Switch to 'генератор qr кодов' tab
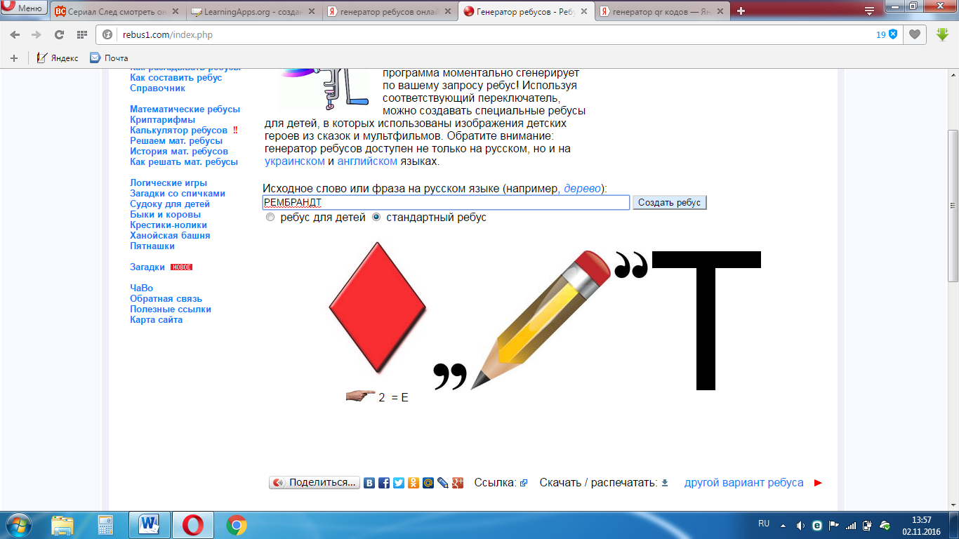This screenshot has height=539, width=959. point(661,11)
